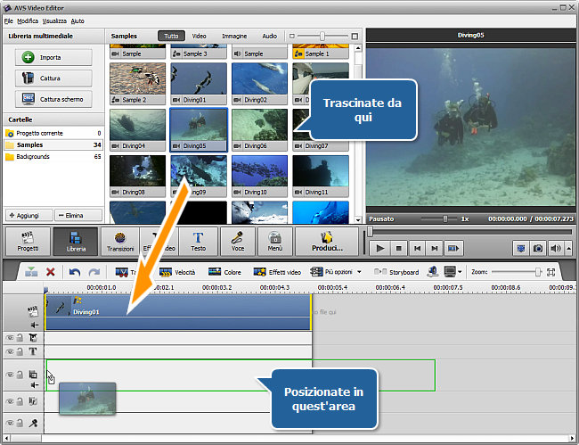579x445 pixels.
Task: Click Aggiungi folder button
Action: click(29, 215)
